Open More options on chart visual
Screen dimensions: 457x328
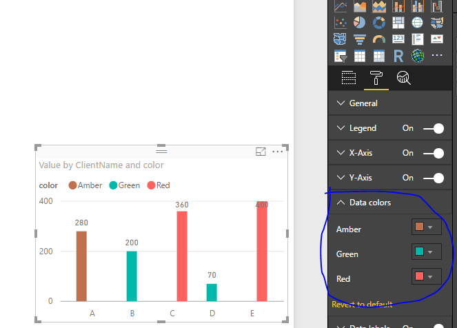(x=278, y=152)
